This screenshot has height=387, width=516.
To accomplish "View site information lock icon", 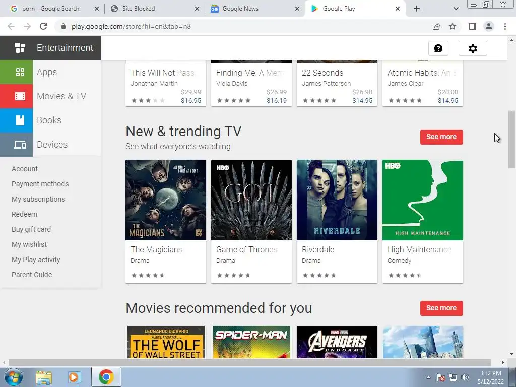I will coord(63,26).
